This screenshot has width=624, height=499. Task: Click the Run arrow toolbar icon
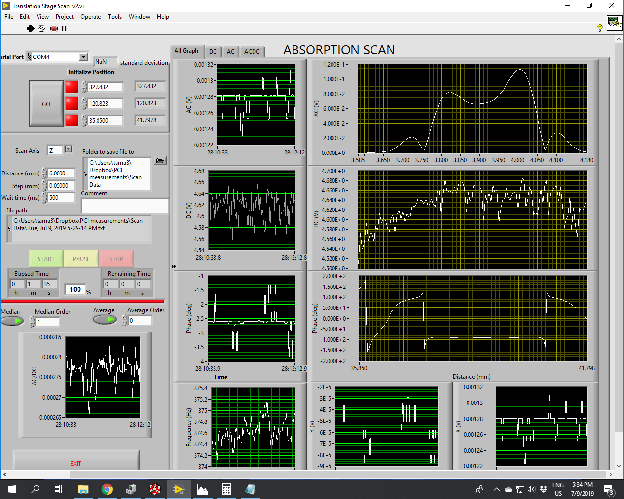coord(31,29)
